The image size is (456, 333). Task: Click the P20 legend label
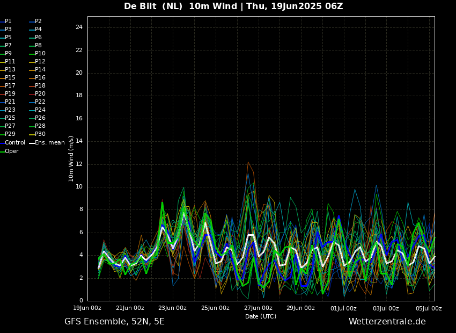pos(40,94)
